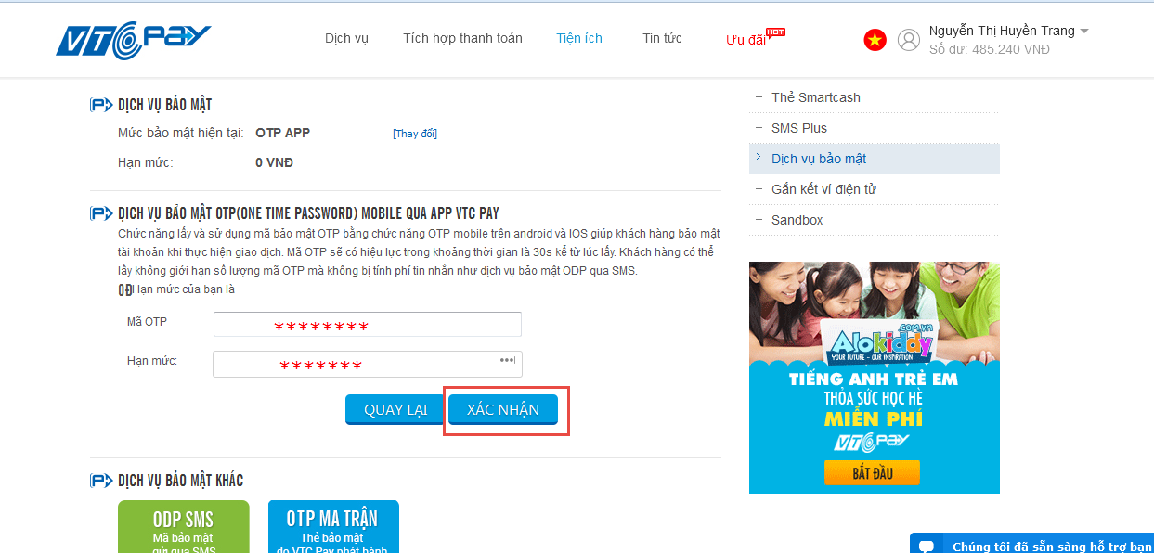Screen dimensions: 1154x553
Task: Open the Dịch vụ menu
Action: (346, 38)
